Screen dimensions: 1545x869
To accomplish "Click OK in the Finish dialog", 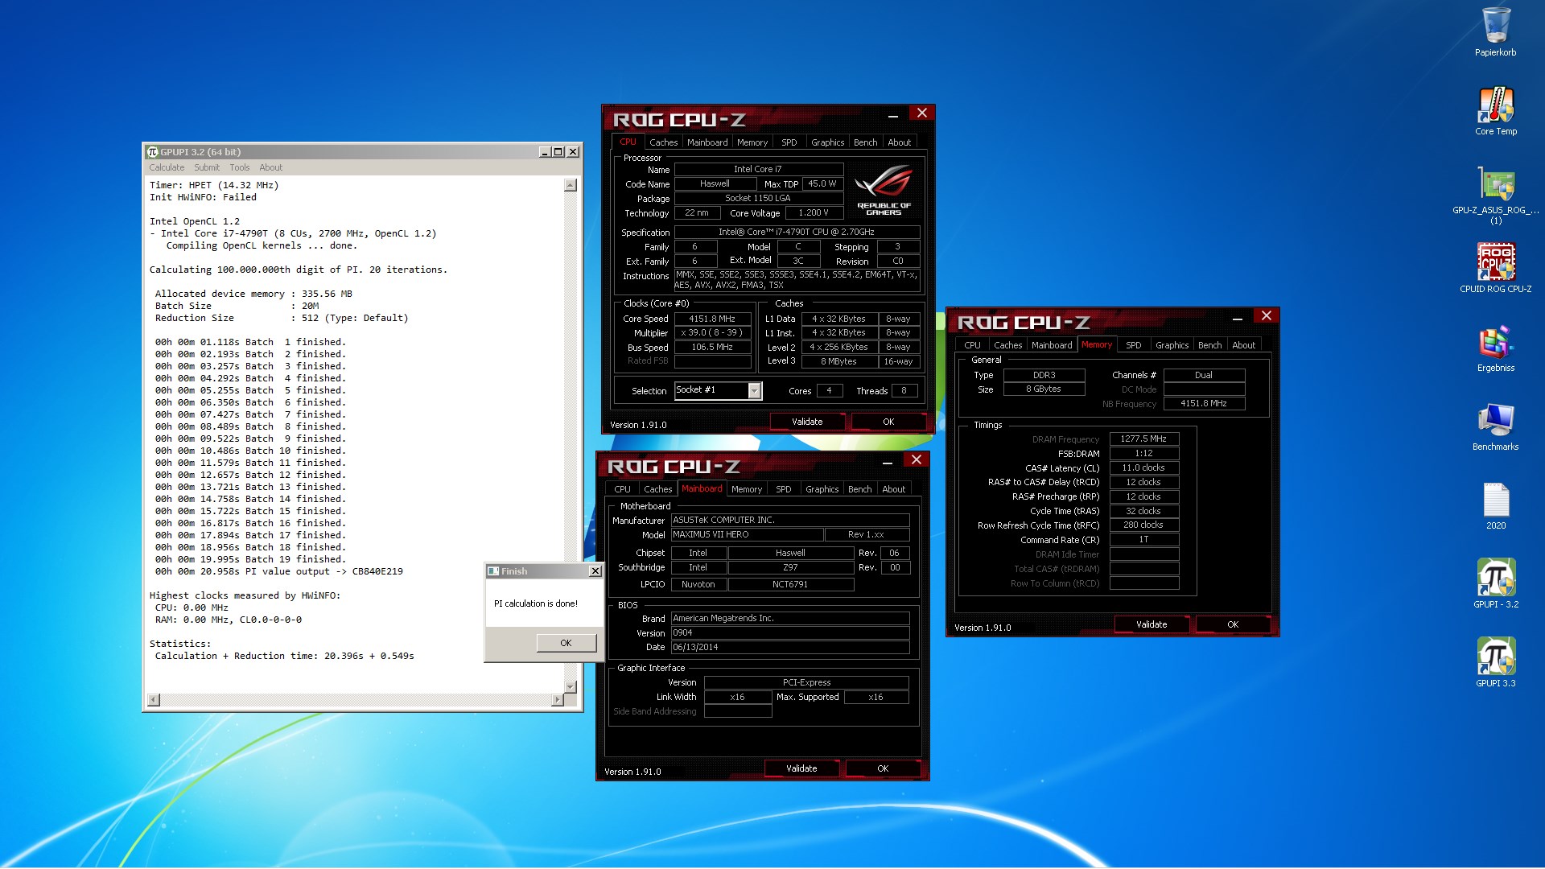I will (x=566, y=643).
